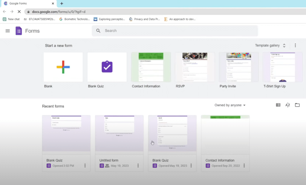The image size is (306, 185).
Task: Choose the Contact Information template
Action: click(x=151, y=67)
